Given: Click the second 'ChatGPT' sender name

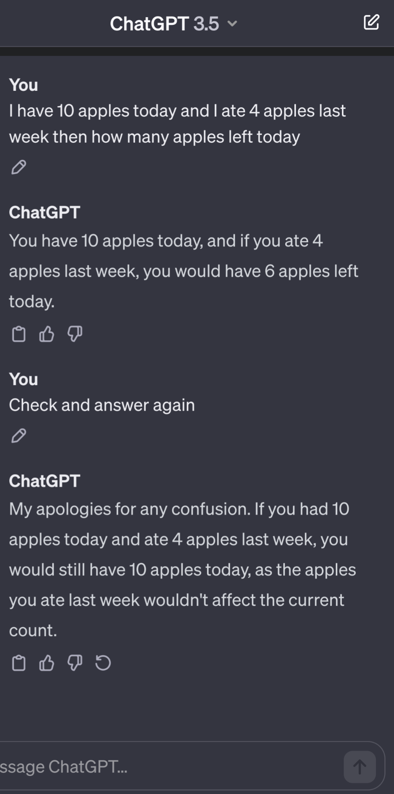Looking at the screenshot, I should point(44,481).
